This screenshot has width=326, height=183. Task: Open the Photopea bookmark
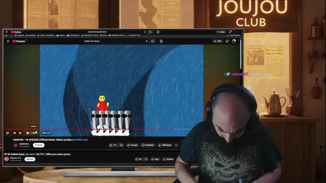(x=117, y=35)
